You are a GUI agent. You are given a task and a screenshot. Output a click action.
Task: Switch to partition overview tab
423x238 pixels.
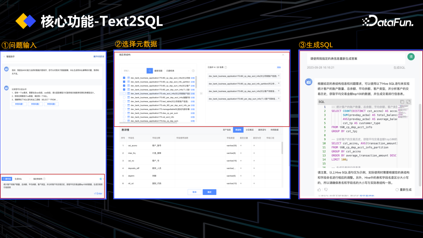249,130
